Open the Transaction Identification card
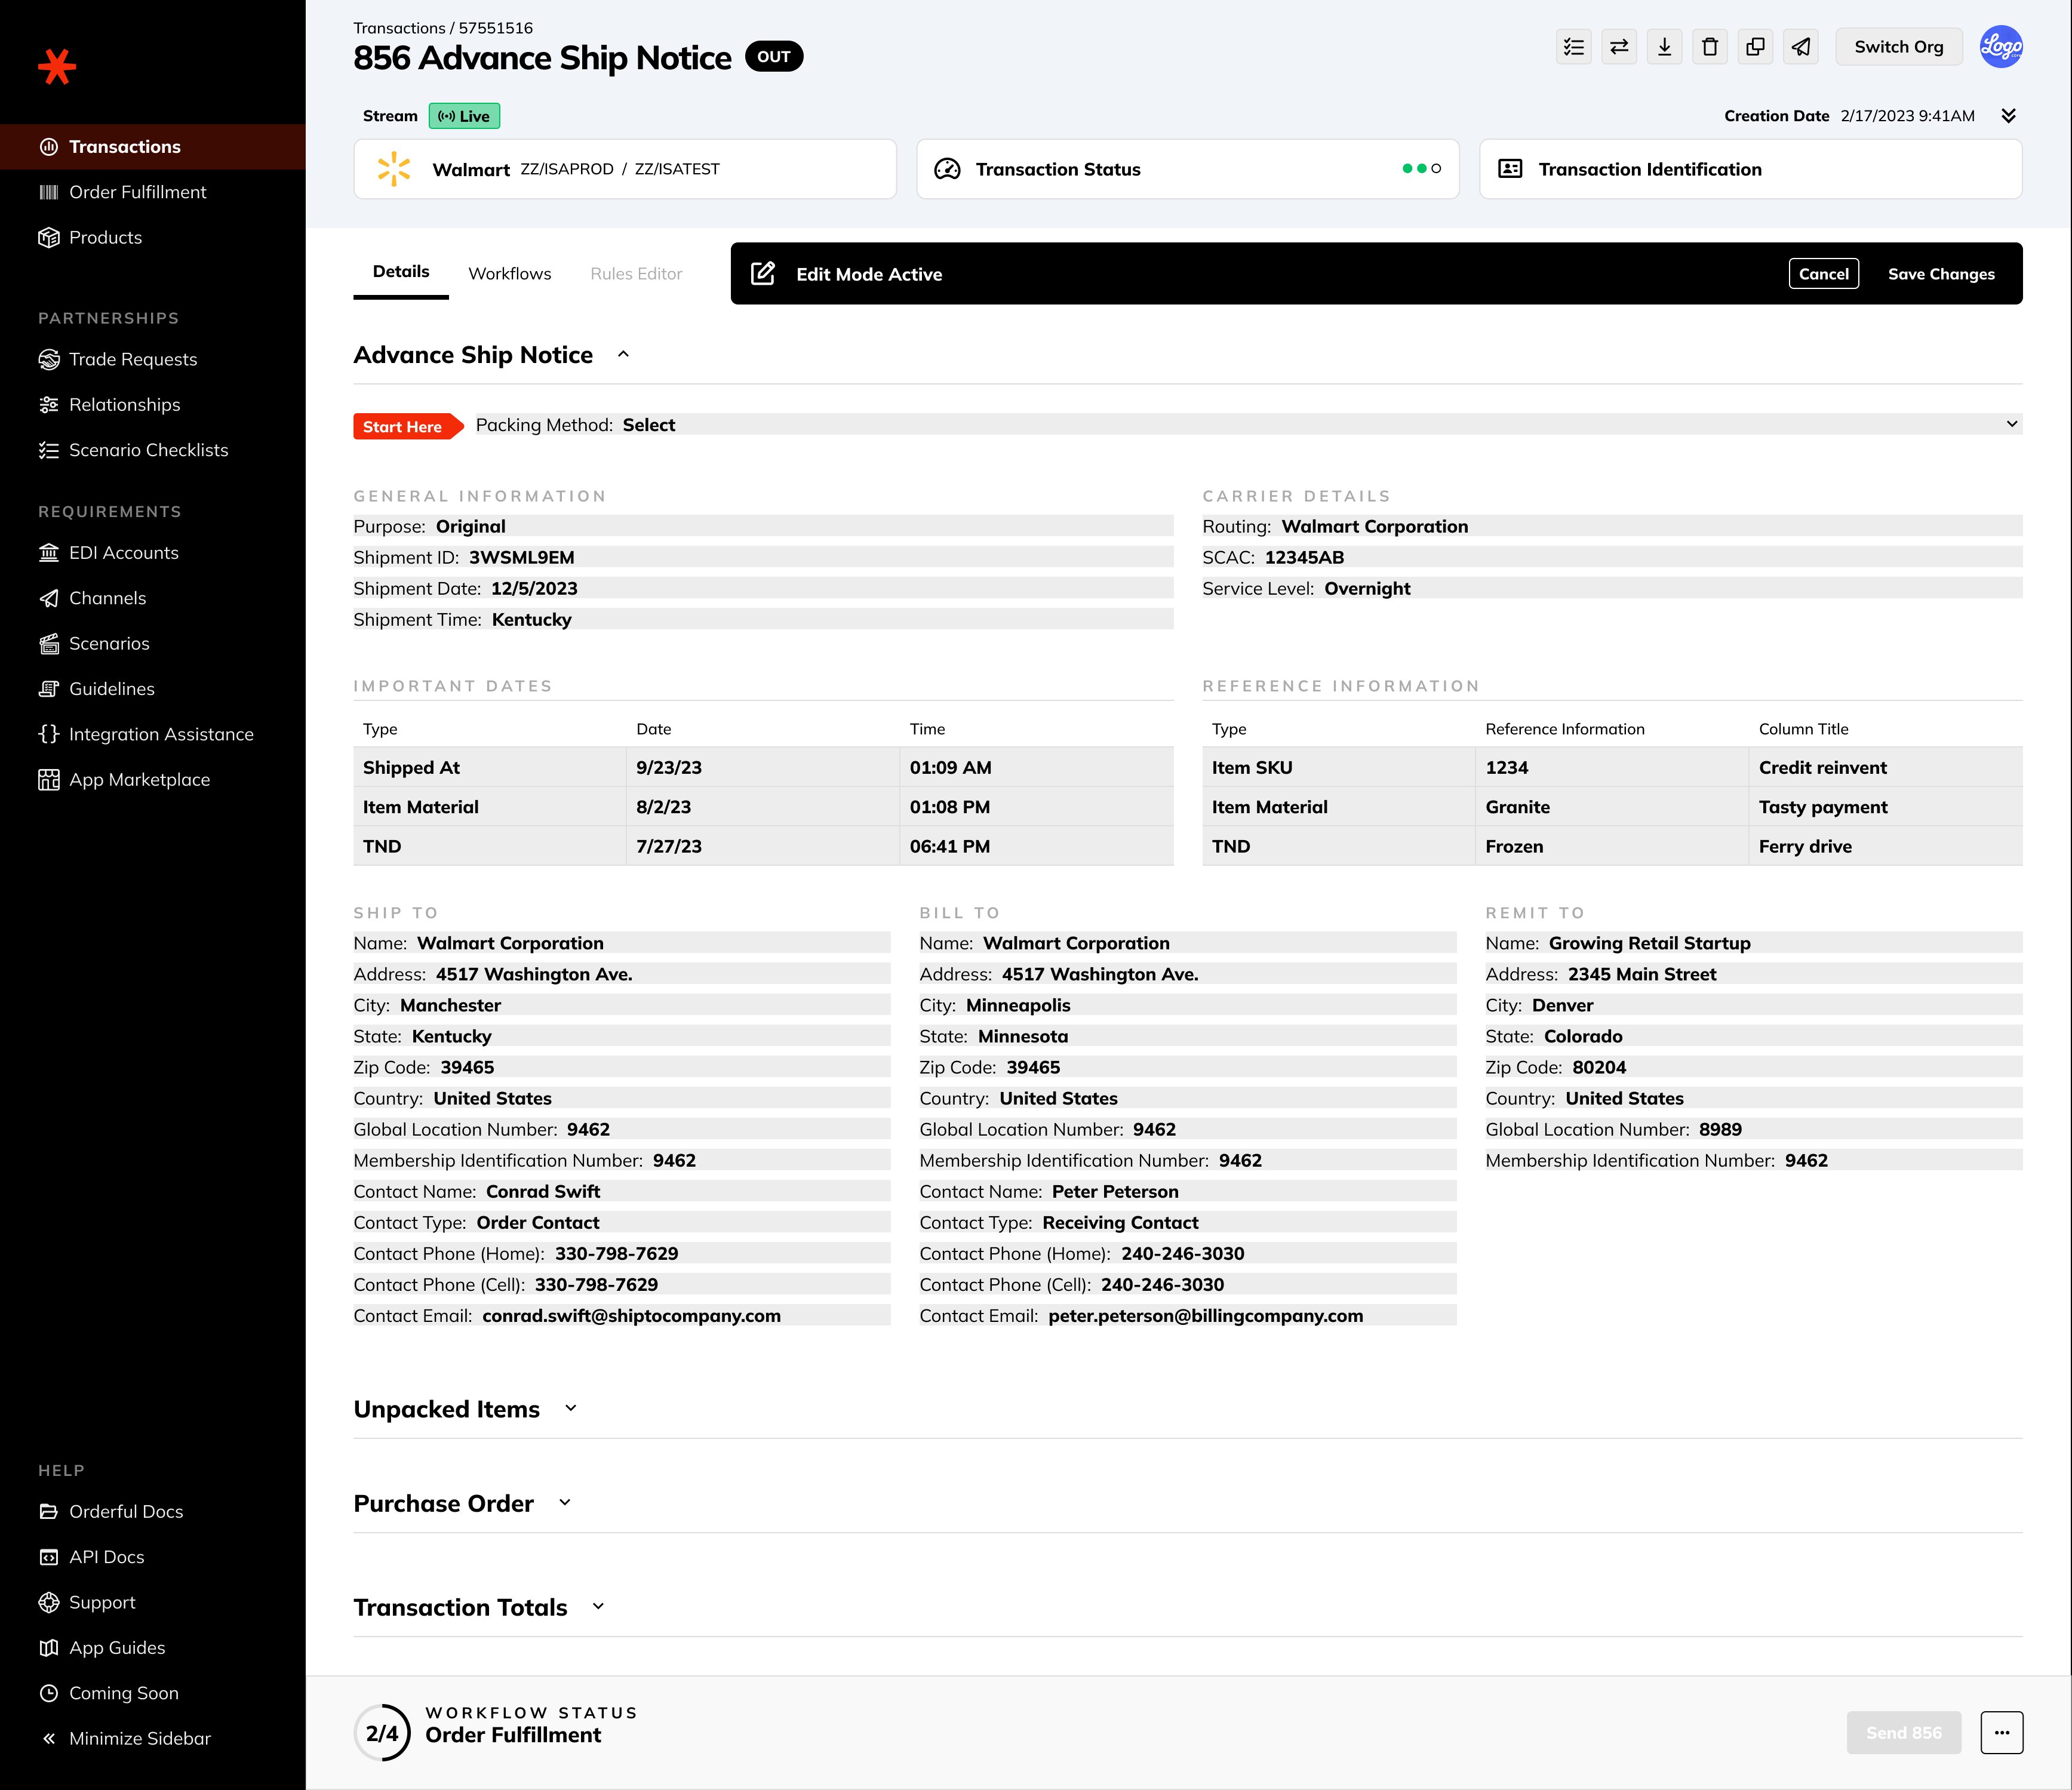The height and width of the screenshot is (1790, 2072). tap(1751, 169)
